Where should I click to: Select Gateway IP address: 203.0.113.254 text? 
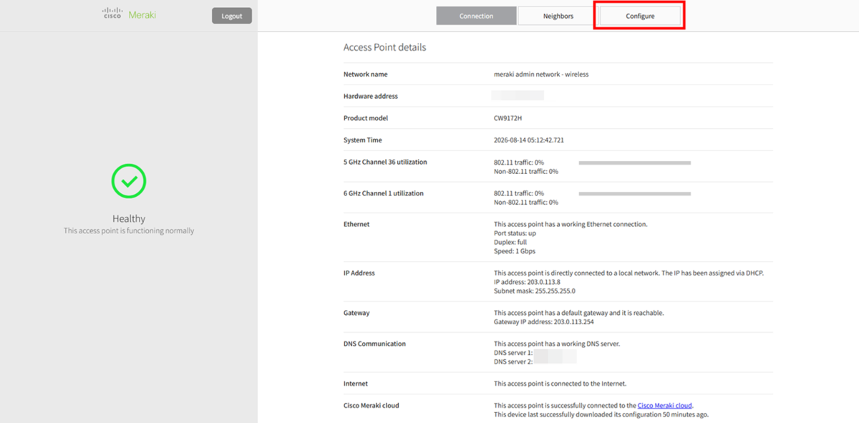(544, 322)
